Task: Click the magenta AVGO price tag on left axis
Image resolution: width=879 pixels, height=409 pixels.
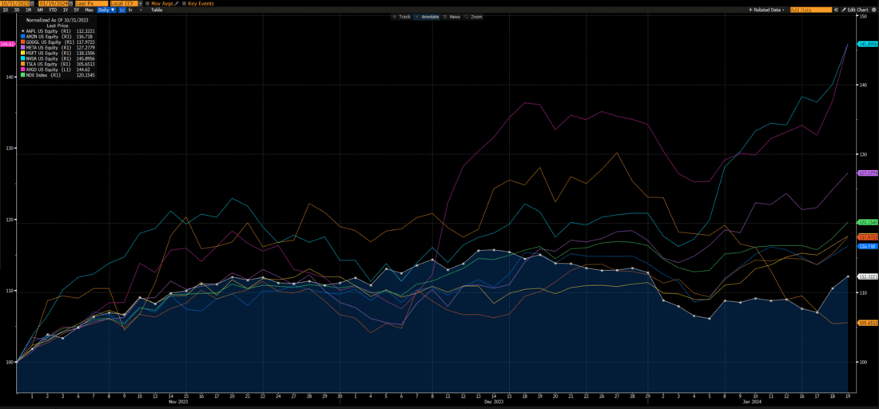Action: click(x=8, y=44)
